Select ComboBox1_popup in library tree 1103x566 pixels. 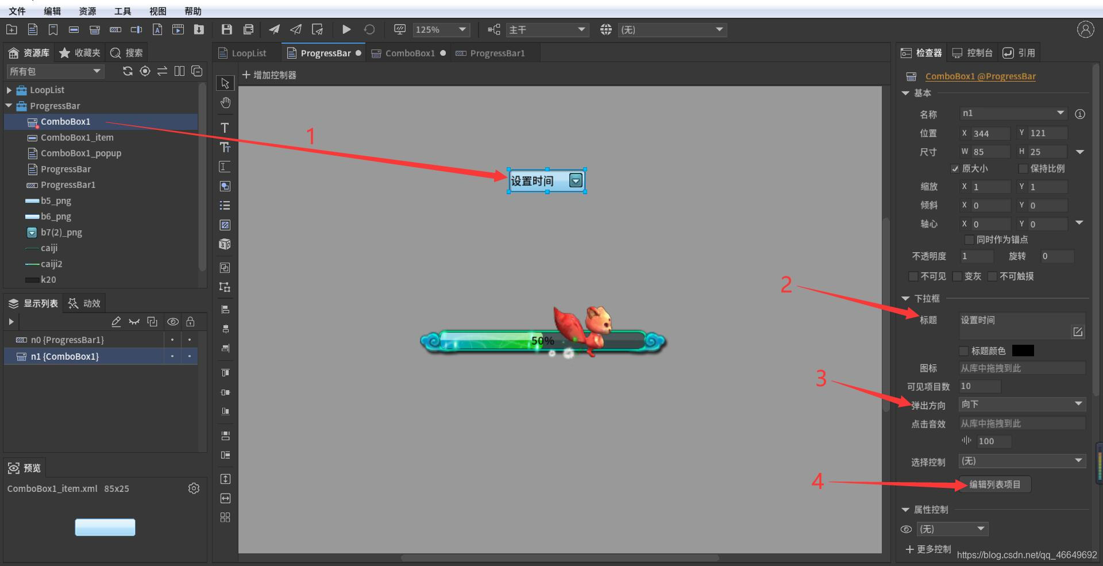tap(81, 153)
